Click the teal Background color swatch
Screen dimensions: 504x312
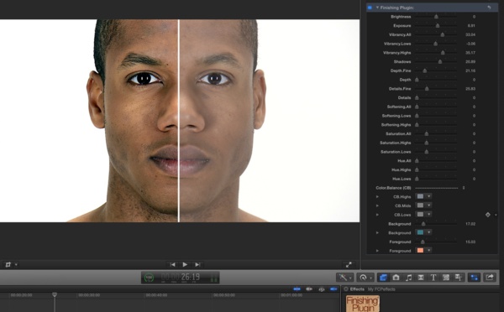[x=421, y=232]
